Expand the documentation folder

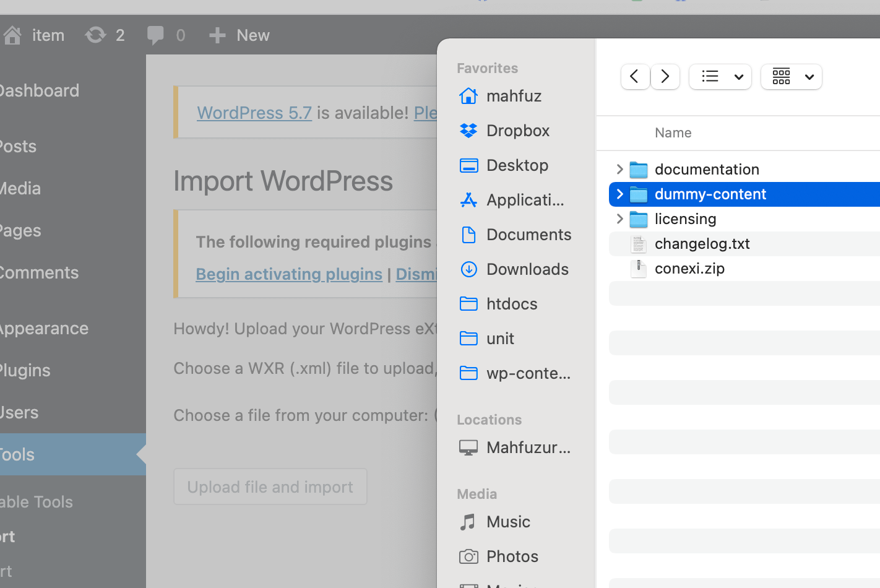tap(619, 170)
